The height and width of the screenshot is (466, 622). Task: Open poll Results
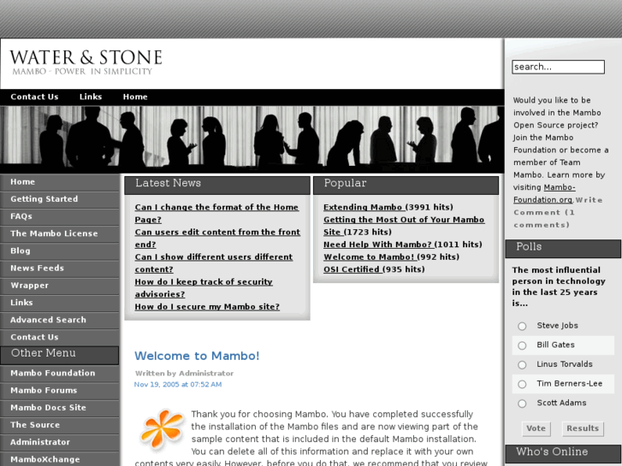click(583, 428)
